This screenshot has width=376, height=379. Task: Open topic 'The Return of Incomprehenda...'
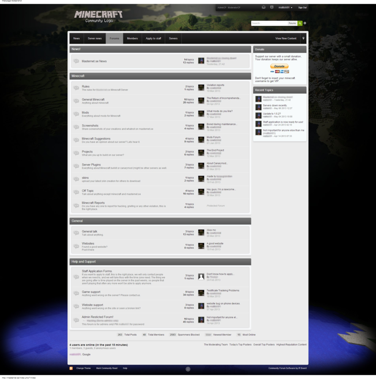tap(223, 98)
